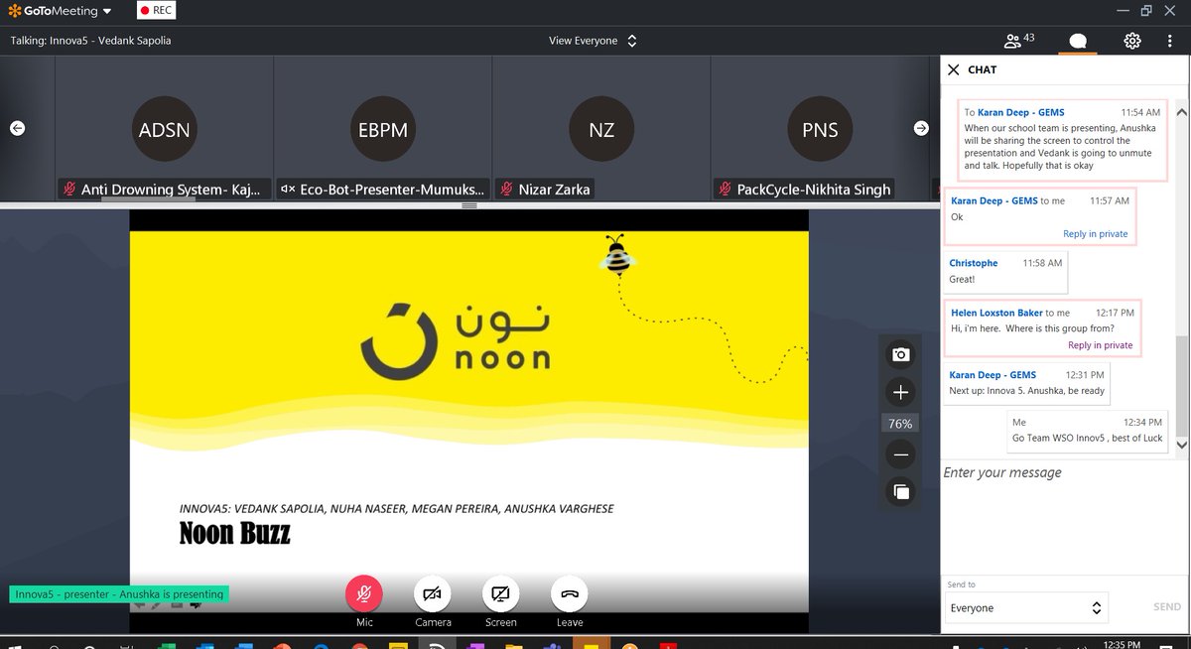Click the Talking: Innova5 - Vedank Sapolia status
This screenshot has width=1191, height=649.
pyautogui.click(x=90, y=41)
